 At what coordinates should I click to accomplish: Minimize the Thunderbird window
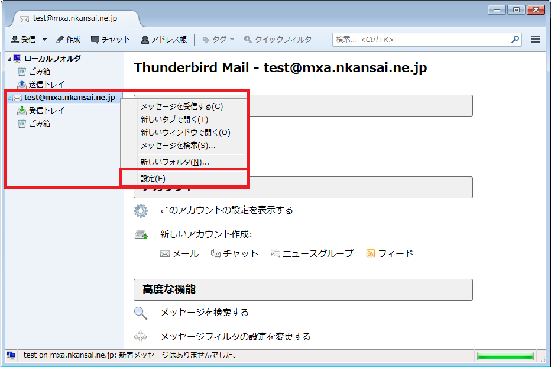(x=497, y=10)
